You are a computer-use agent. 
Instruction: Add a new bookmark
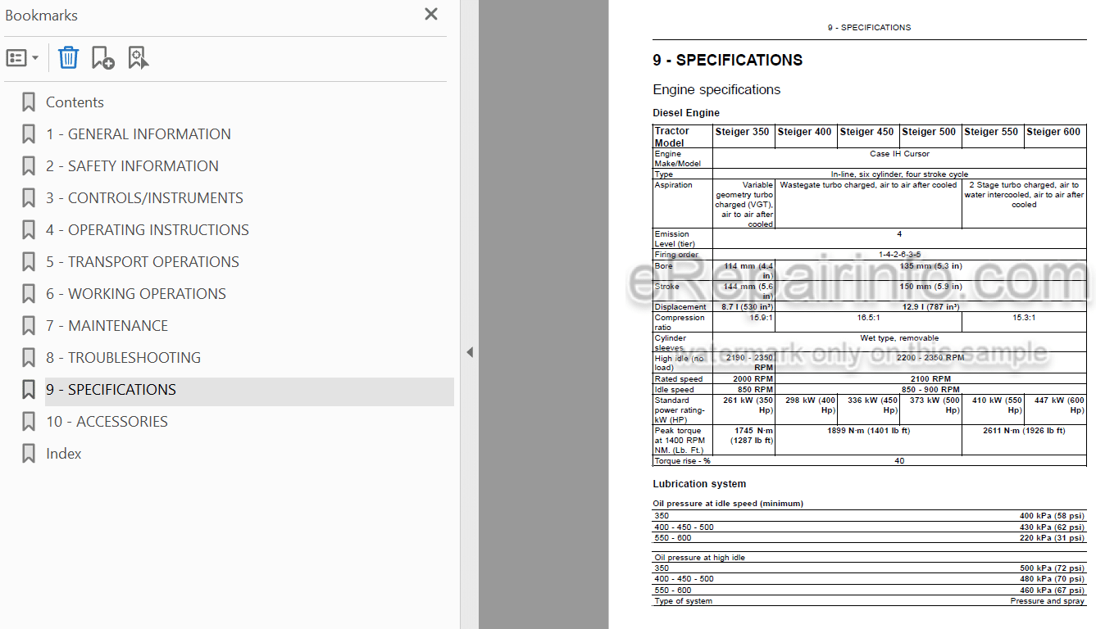(102, 58)
